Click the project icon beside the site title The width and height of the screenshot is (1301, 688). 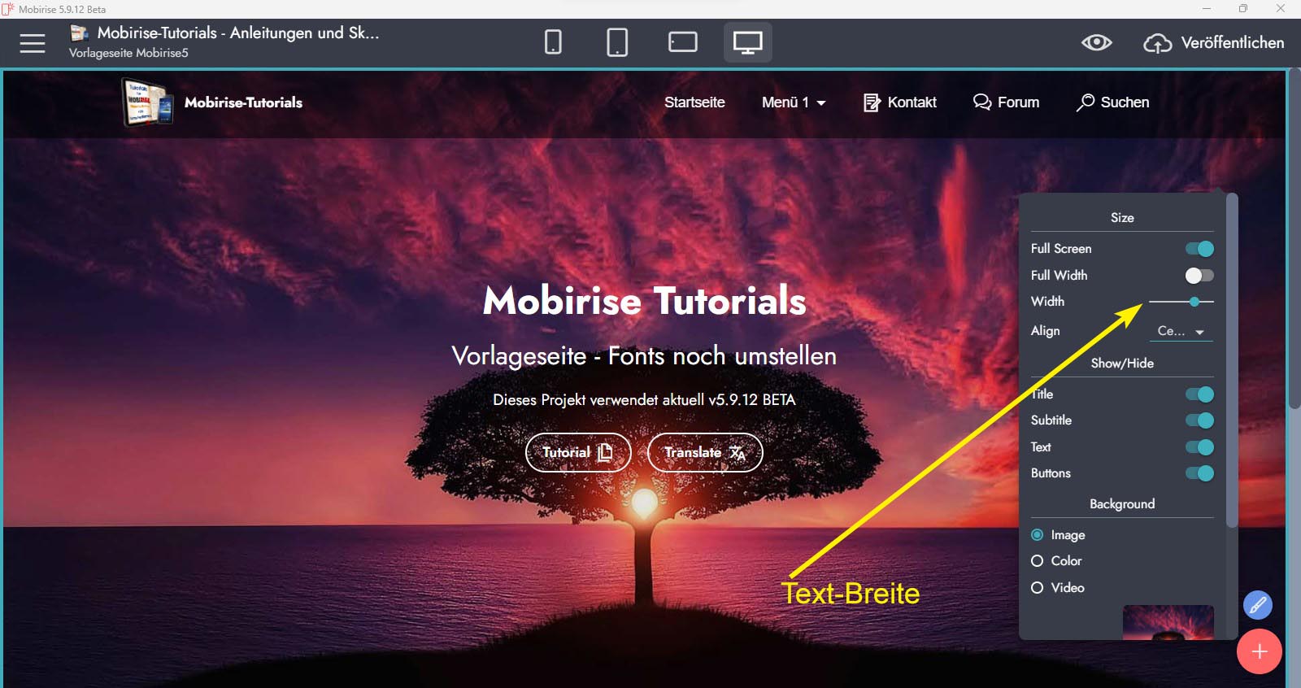coord(80,33)
